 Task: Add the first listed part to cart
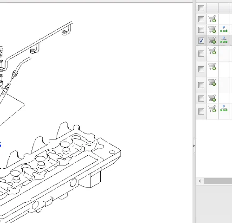(212, 19)
